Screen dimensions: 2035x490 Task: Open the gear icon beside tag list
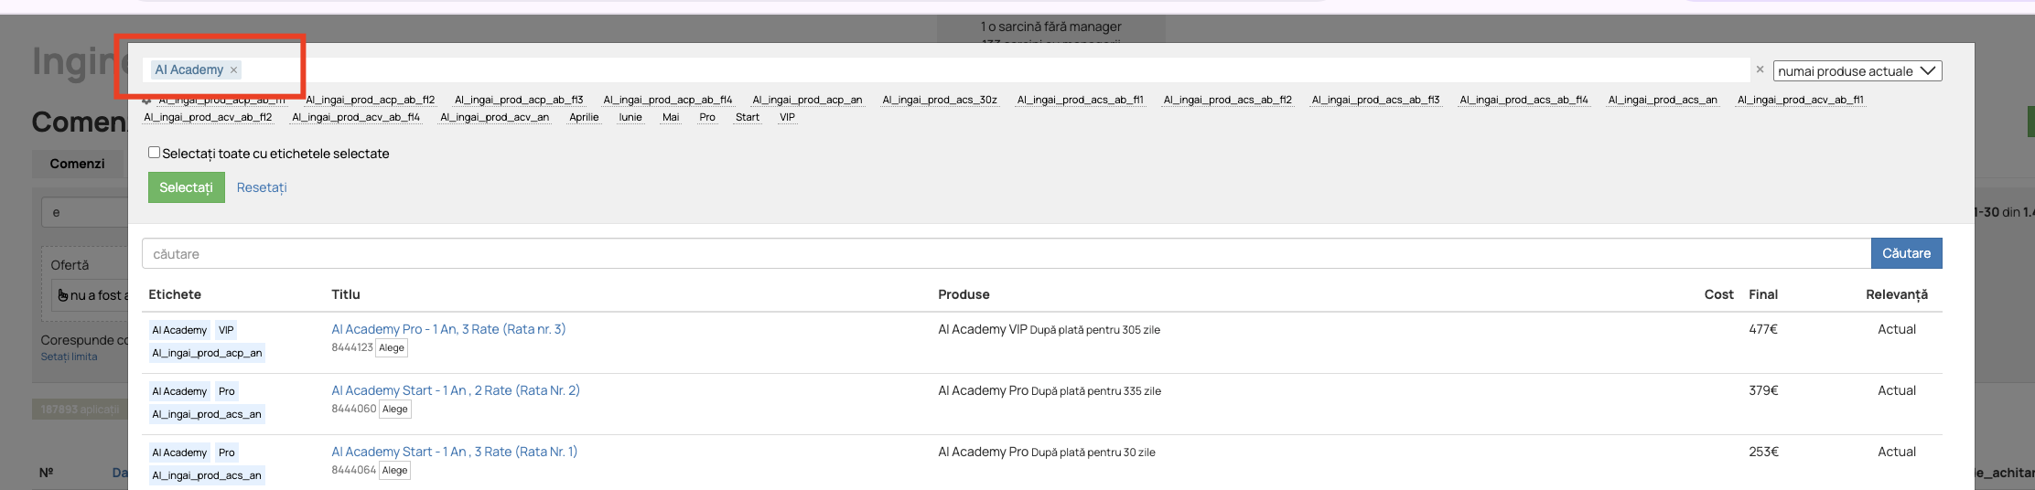coord(146,100)
